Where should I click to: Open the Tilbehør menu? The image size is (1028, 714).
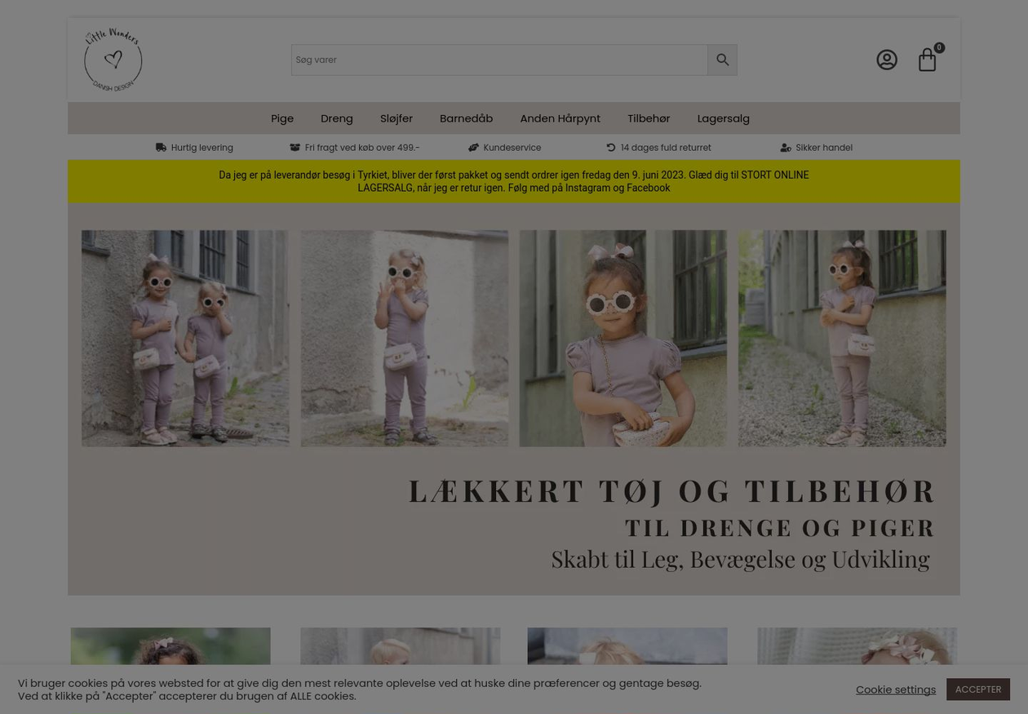pyautogui.click(x=649, y=118)
